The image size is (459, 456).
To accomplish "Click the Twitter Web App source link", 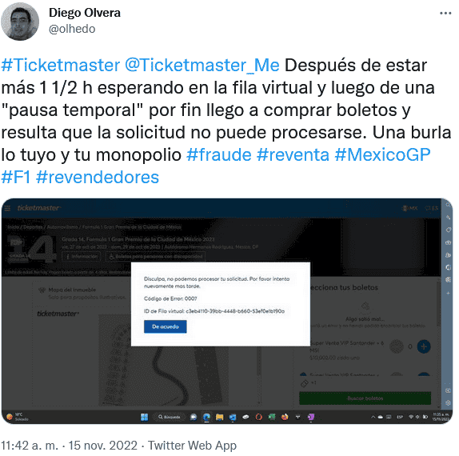I will pos(192,446).
